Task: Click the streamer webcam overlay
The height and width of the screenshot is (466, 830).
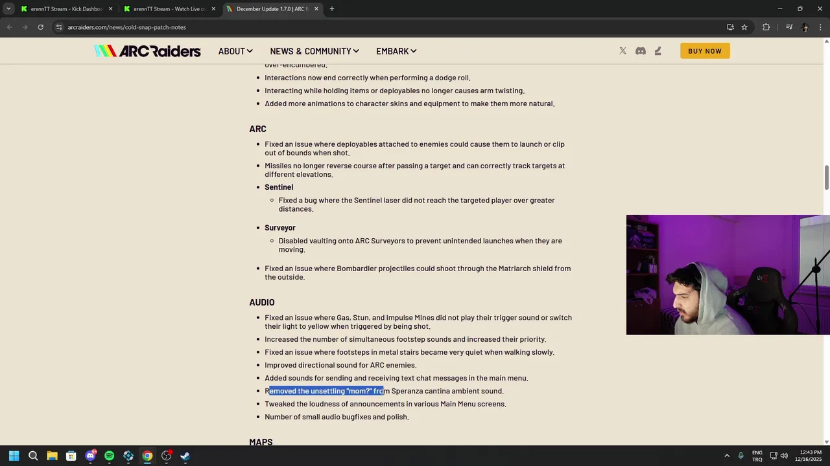Action: click(x=728, y=274)
